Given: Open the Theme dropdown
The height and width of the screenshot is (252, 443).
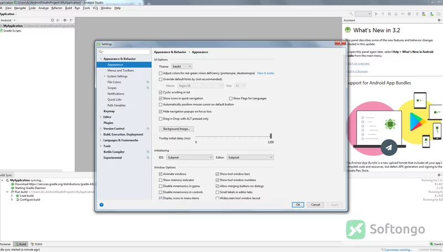Looking at the screenshot, I should (x=182, y=66).
